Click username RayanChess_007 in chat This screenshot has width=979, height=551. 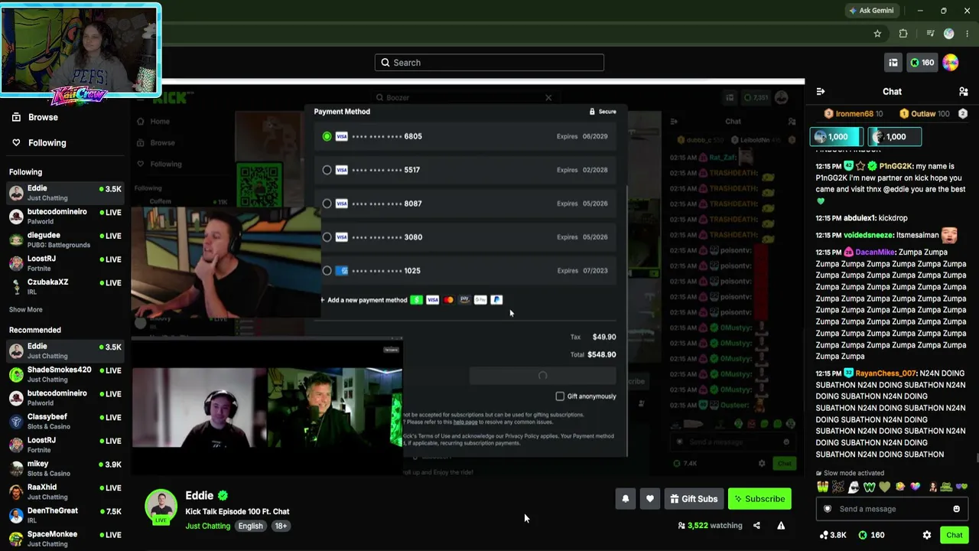pos(886,373)
